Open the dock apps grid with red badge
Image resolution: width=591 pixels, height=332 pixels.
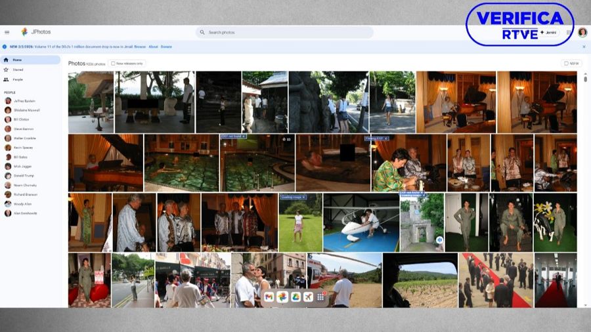tap(320, 297)
